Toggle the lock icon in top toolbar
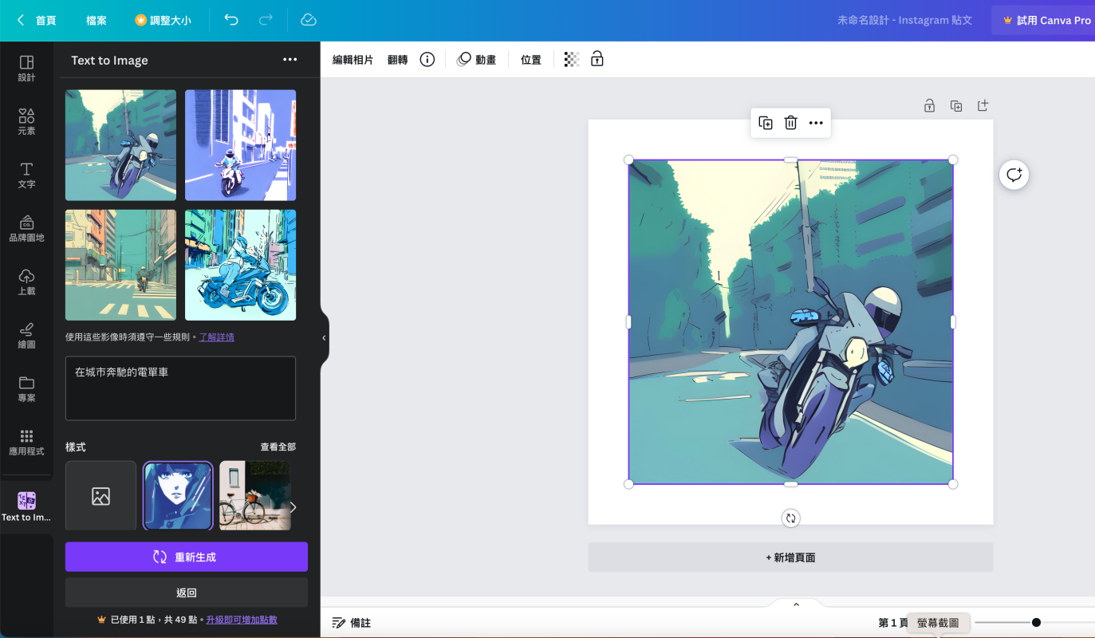1095x638 pixels. point(597,59)
